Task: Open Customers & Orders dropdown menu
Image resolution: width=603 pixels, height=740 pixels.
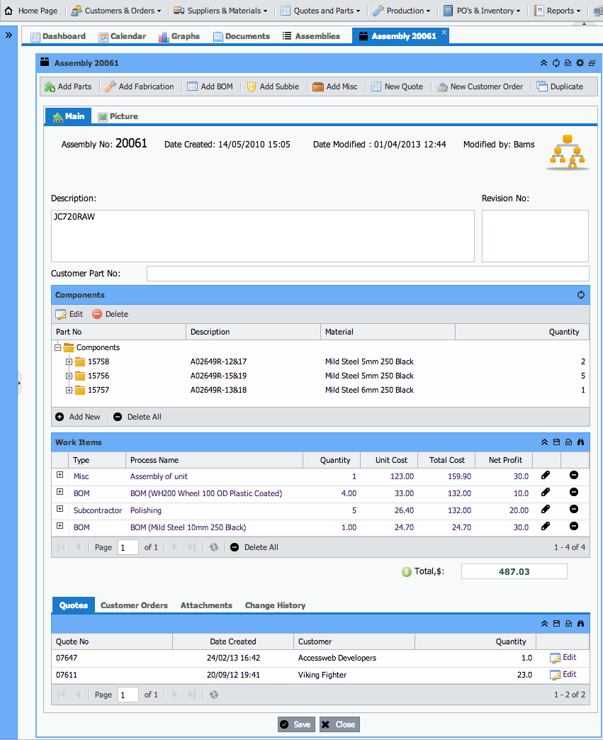Action: pyautogui.click(x=116, y=11)
